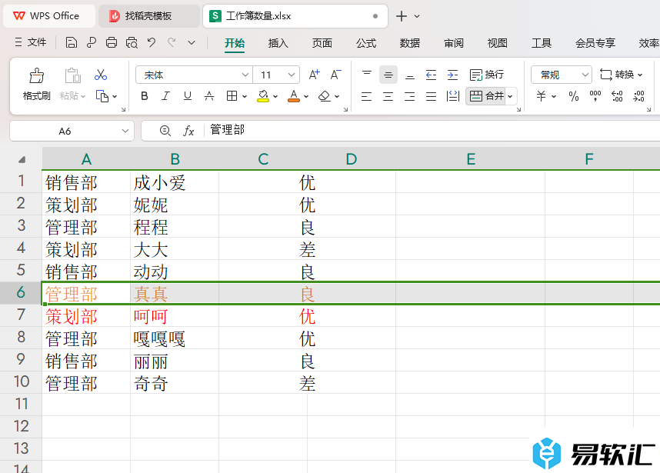Click the 换行 (Wrap text) button

click(x=487, y=75)
